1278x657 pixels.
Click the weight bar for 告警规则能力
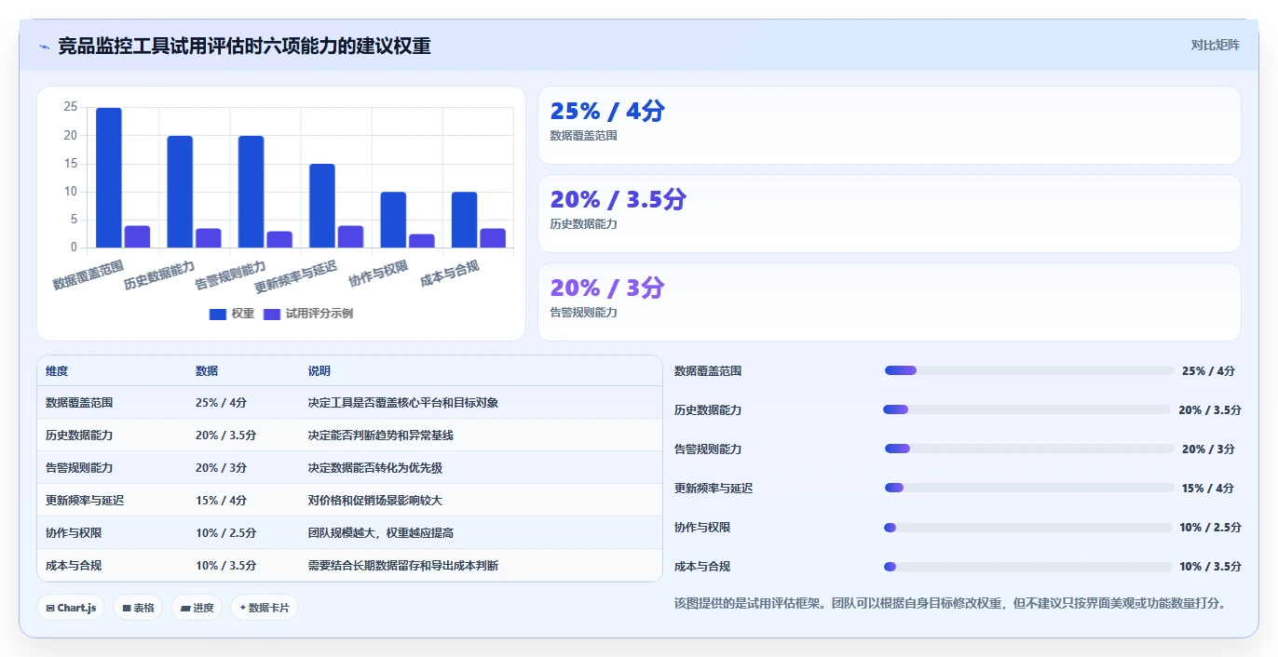(x=251, y=192)
